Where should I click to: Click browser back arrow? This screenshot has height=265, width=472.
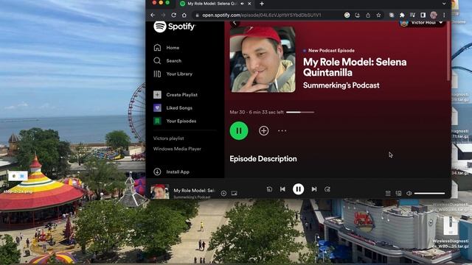(x=153, y=15)
